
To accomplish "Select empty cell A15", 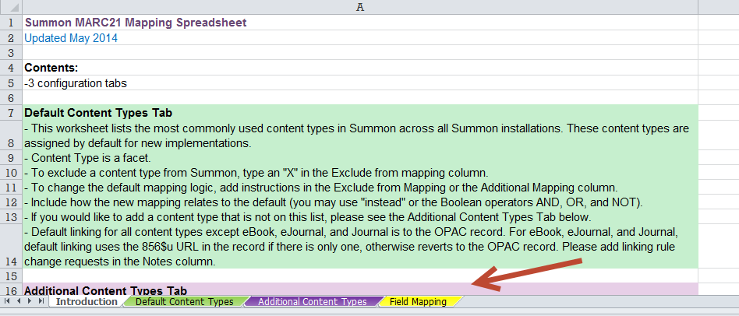I will (360, 276).
